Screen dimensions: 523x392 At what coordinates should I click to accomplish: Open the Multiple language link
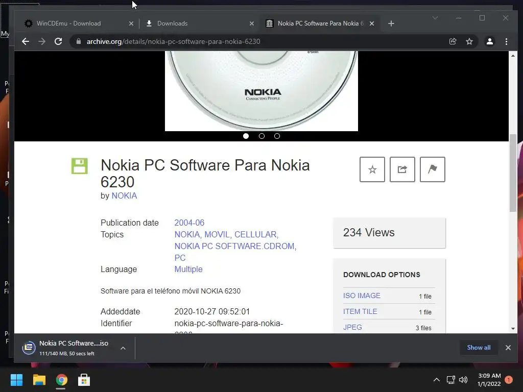click(188, 269)
